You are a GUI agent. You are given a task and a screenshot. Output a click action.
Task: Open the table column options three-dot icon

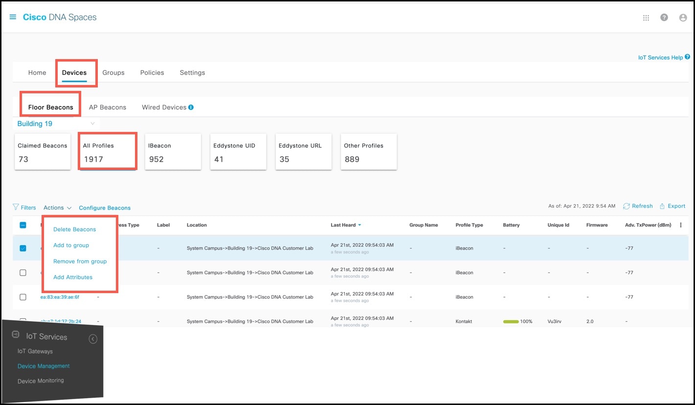click(x=681, y=225)
